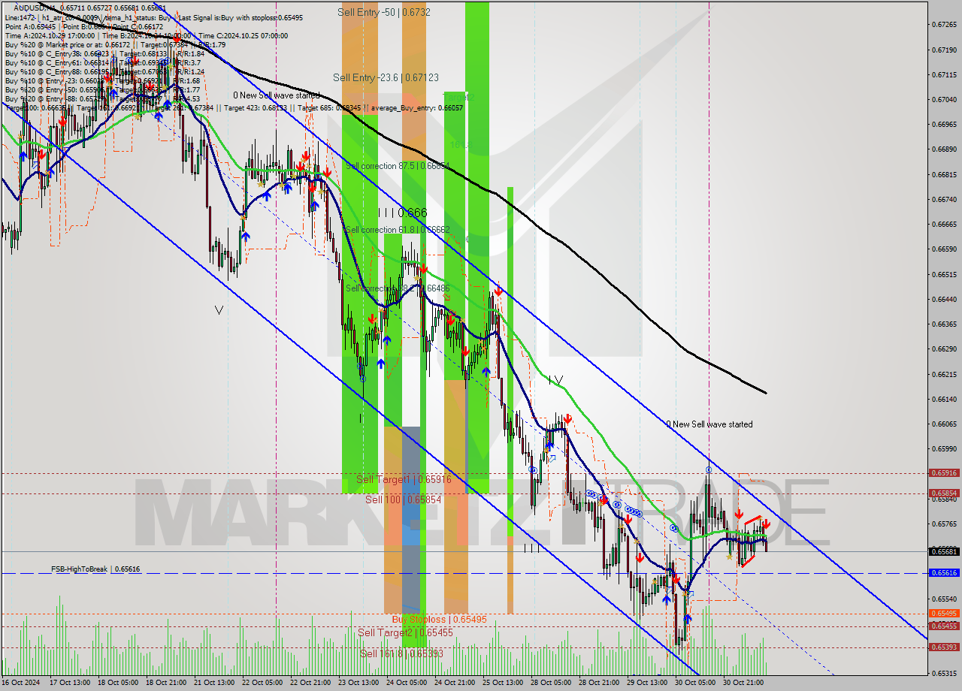Click the 0.65990 price axis label
Viewport: 962px width, 691px height.
pos(943,449)
